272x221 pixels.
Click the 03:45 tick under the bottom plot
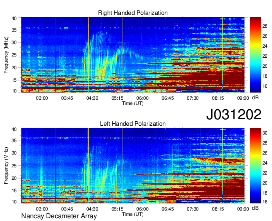[x=67, y=209]
